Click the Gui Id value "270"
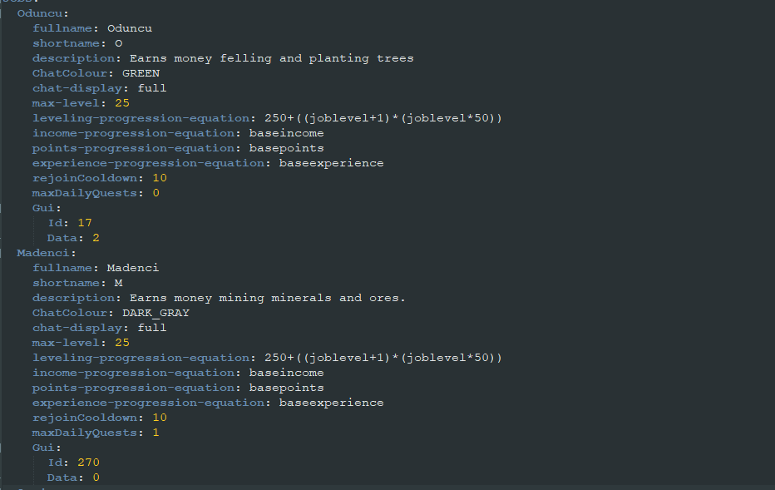 tap(88, 463)
